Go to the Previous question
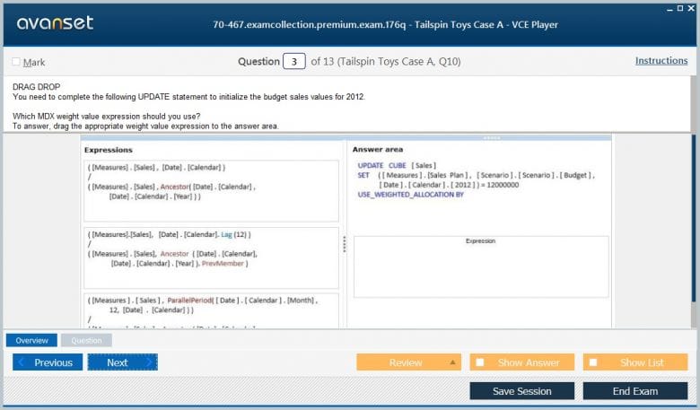700x410 pixels. (48, 362)
